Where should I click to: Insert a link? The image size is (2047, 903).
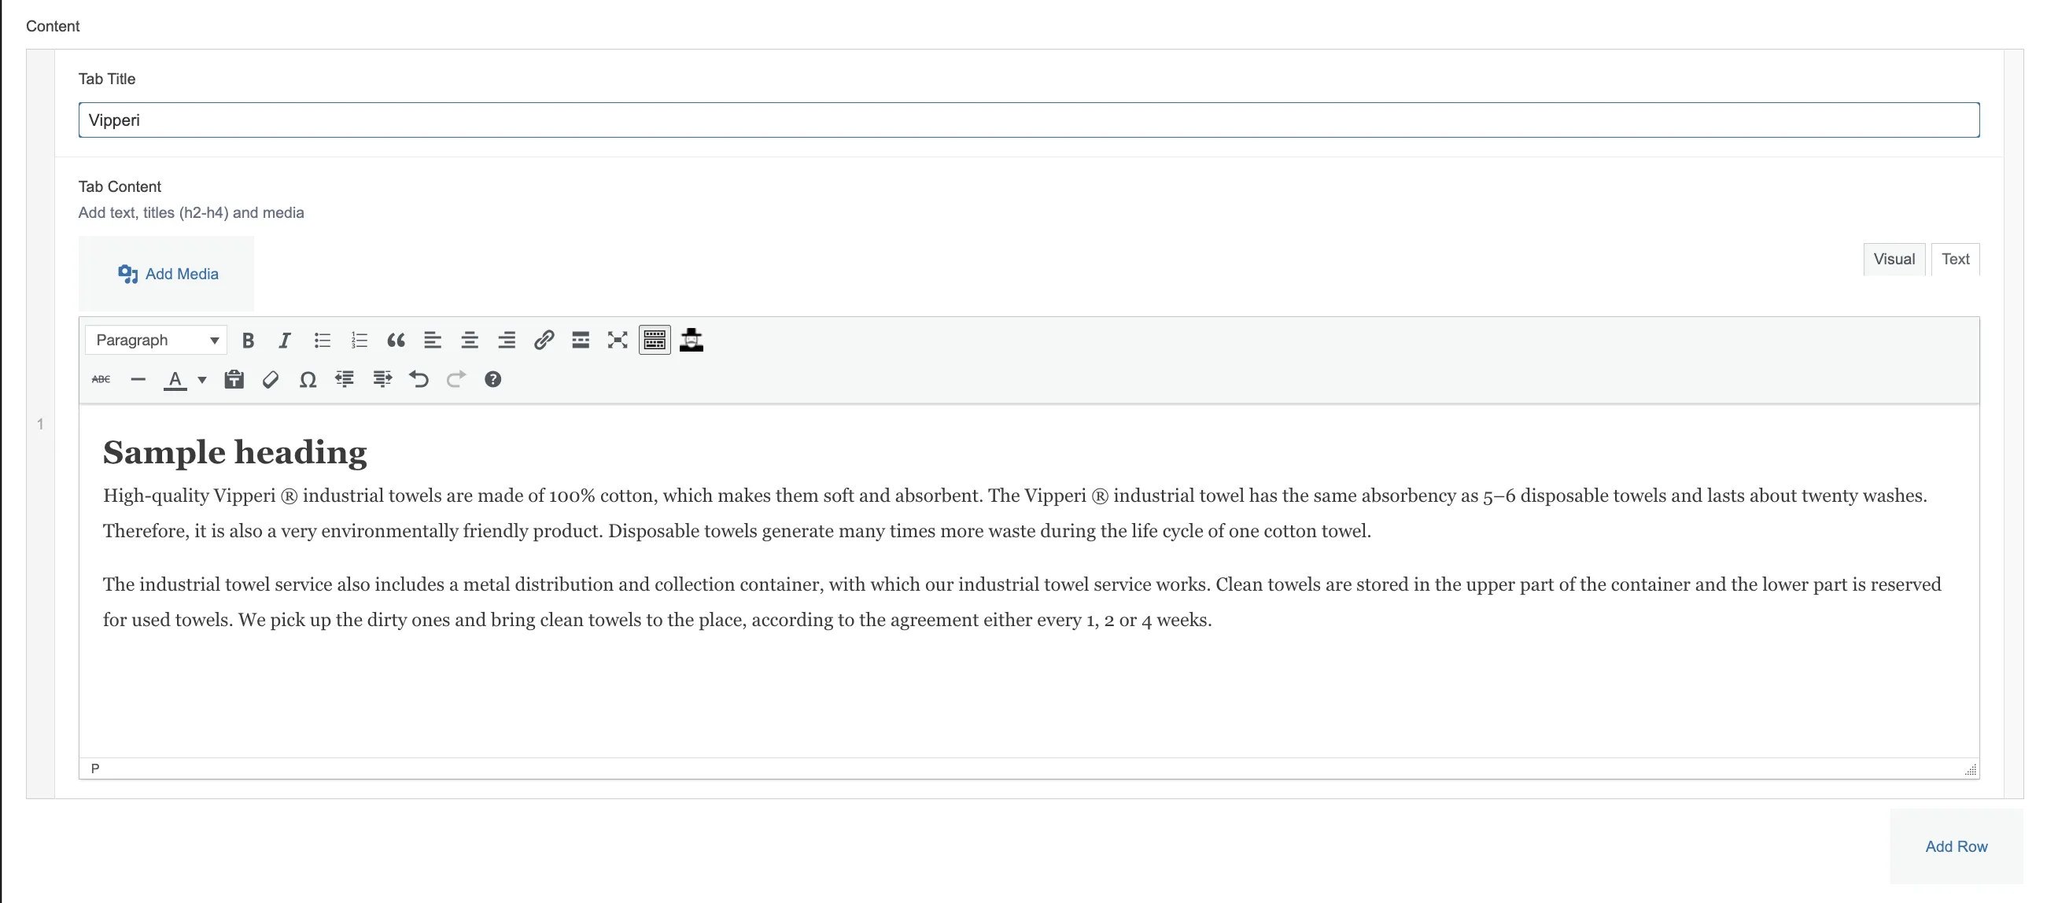pyautogui.click(x=544, y=340)
